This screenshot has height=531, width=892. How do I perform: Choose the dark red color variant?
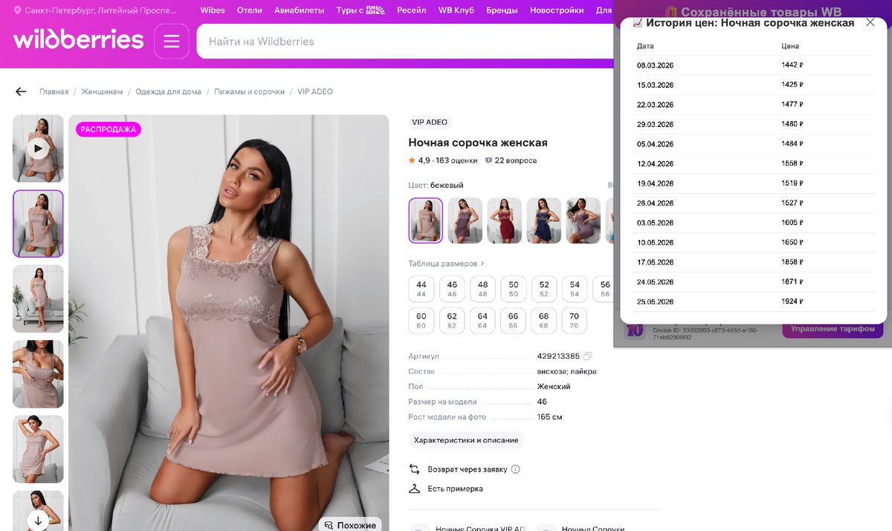[x=505, y=221]
